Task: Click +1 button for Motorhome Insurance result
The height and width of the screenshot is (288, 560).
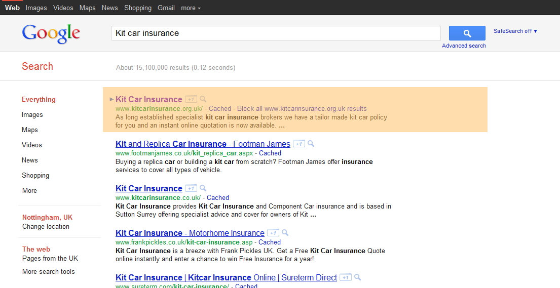Action: pos(273,233)
